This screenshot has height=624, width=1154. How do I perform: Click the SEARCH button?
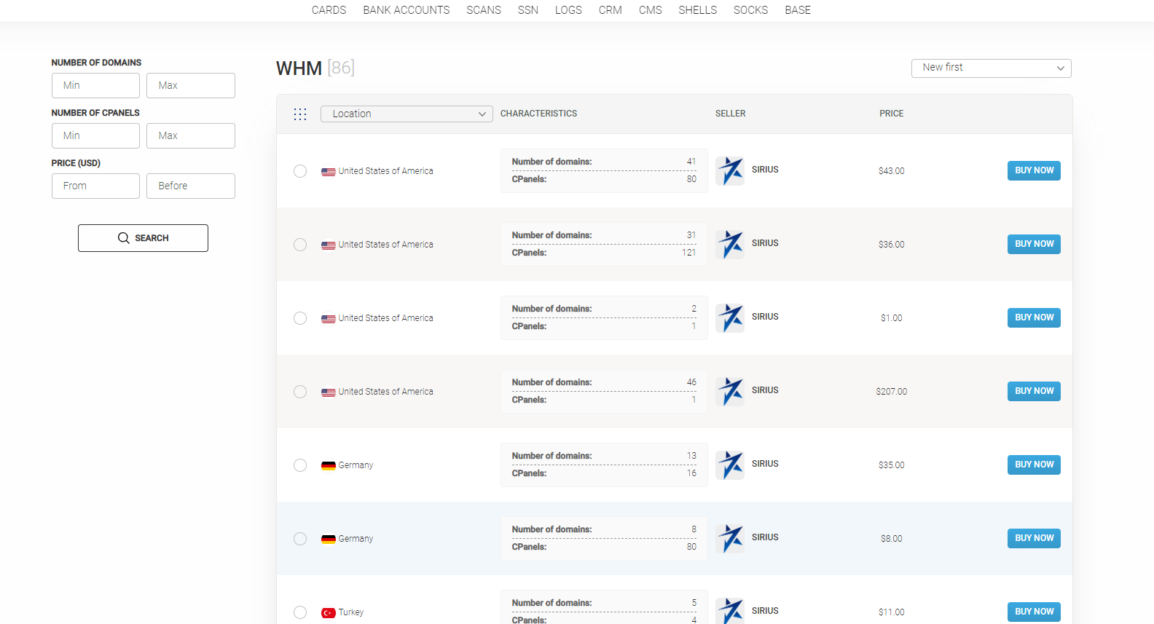[143, 238]
